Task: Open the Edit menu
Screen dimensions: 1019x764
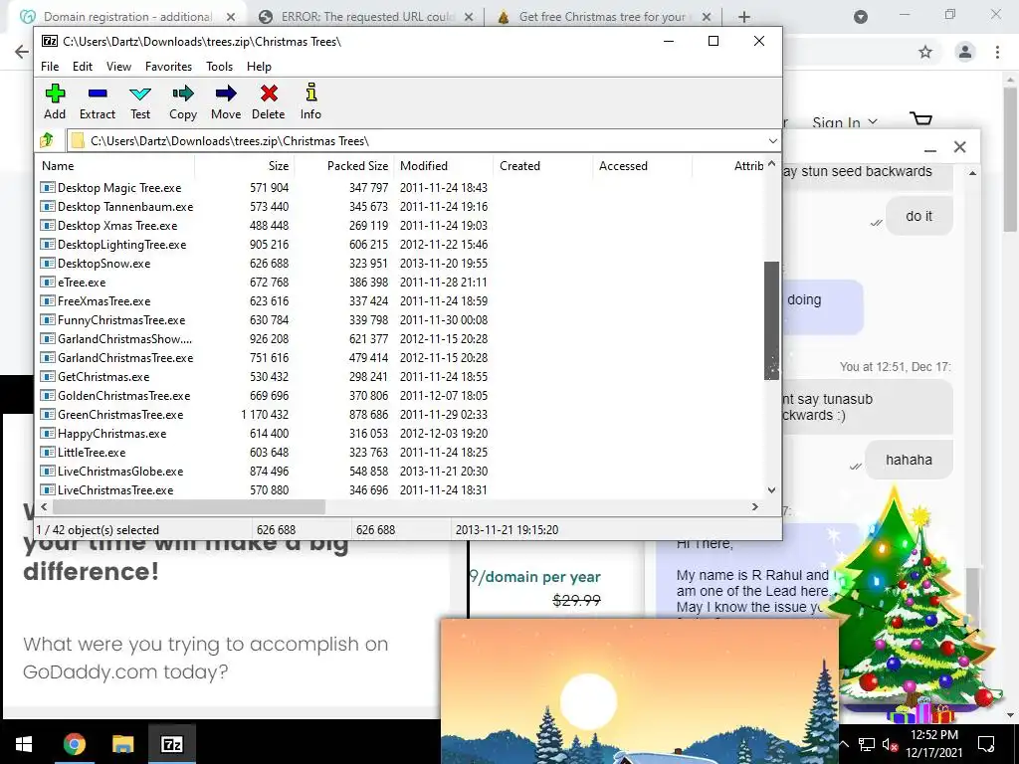Action: [82, 67]
